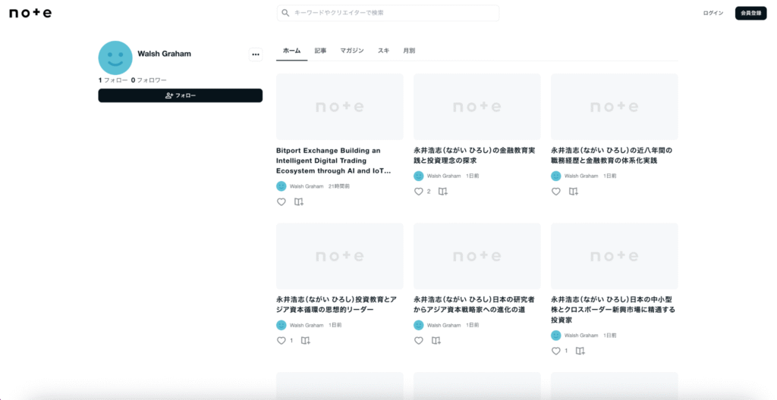The height and width of the screenshot is (400, 777).
Task: Click Walsh Graham name under 金融教育実践 article
Action: (x=443, y=176)
